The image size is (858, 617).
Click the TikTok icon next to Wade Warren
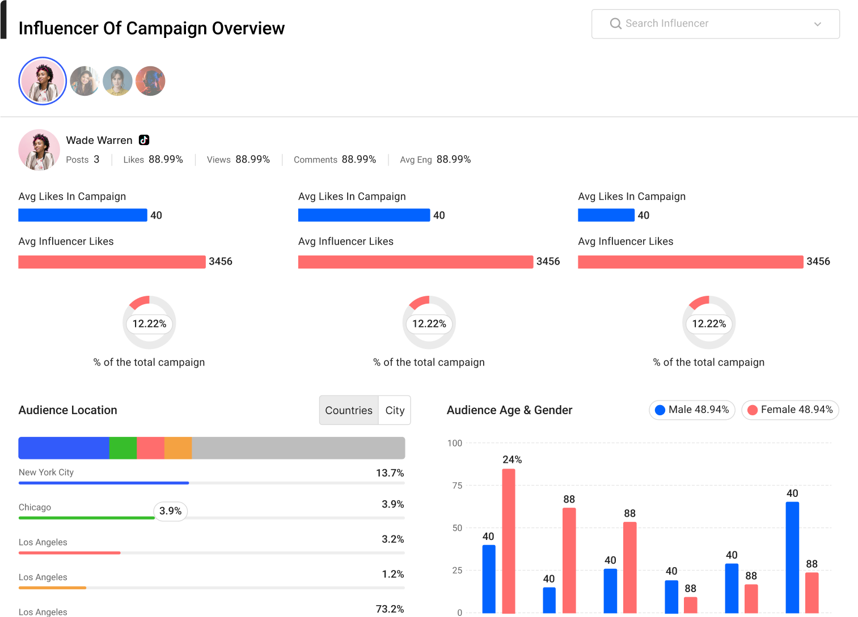(x=144, y=140)
